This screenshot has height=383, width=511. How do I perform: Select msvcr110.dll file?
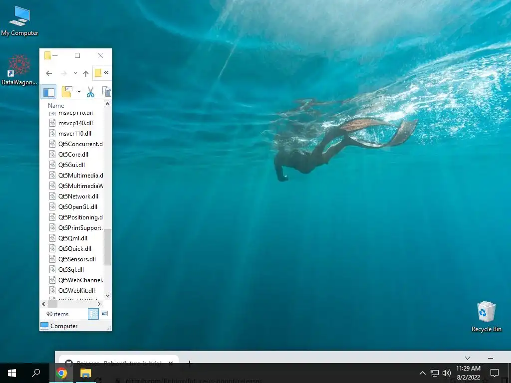(75, 134)
